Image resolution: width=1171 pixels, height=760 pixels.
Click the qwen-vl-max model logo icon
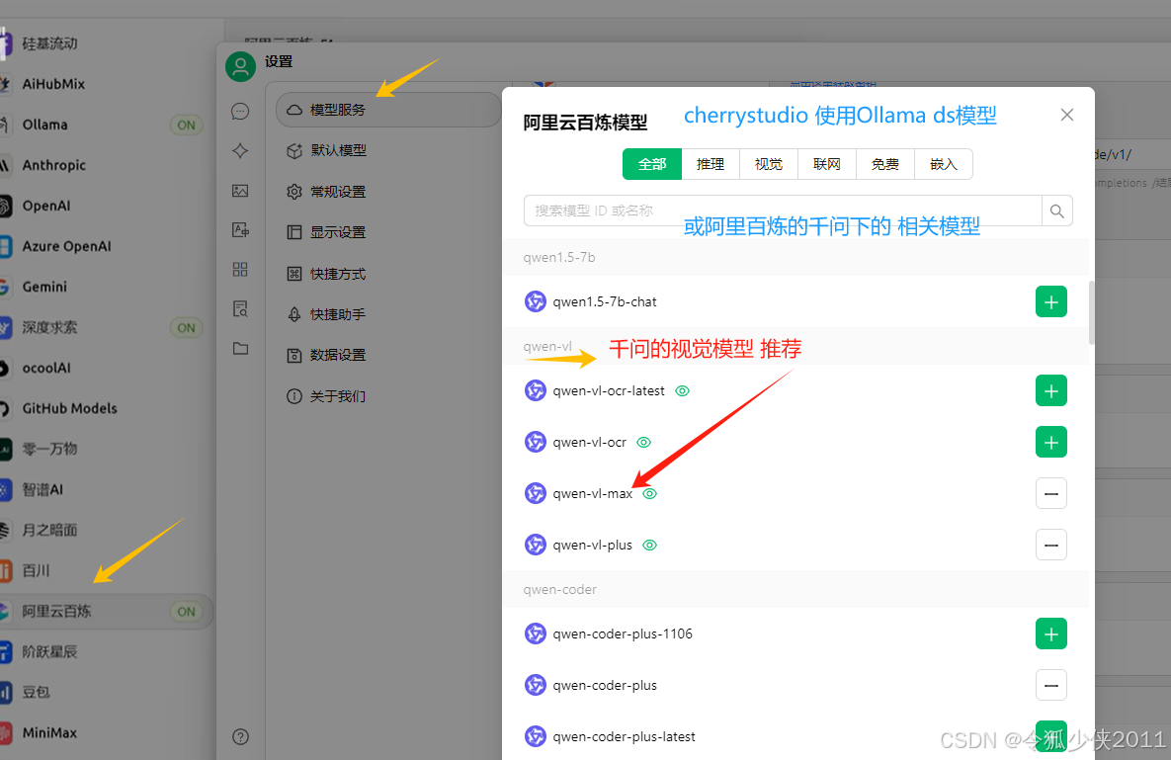point(536,493)
